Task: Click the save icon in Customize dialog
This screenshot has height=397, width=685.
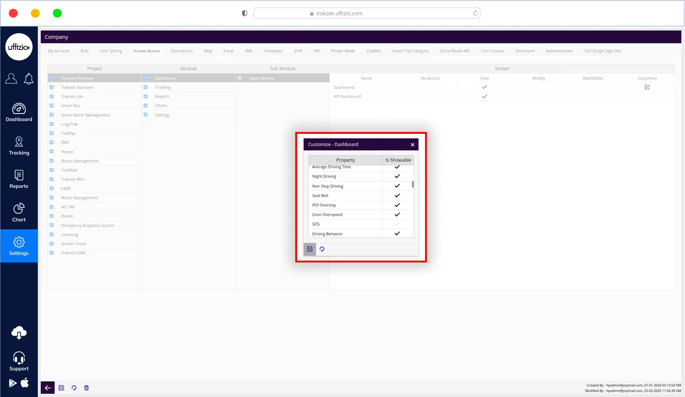Action: pyautogui.click(x=310, y=249)
